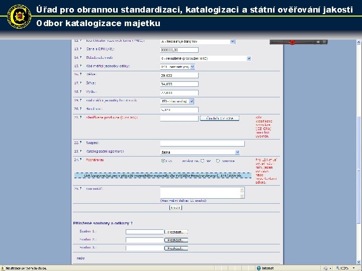Click the Soubor 2 file path field
This screenshot has width=362, height=271.
(145, 240)
